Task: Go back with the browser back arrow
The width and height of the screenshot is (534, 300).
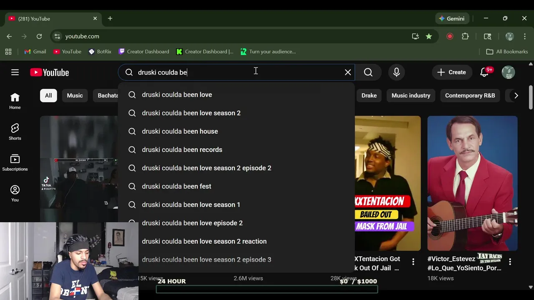Action: (x=9, y=36)
